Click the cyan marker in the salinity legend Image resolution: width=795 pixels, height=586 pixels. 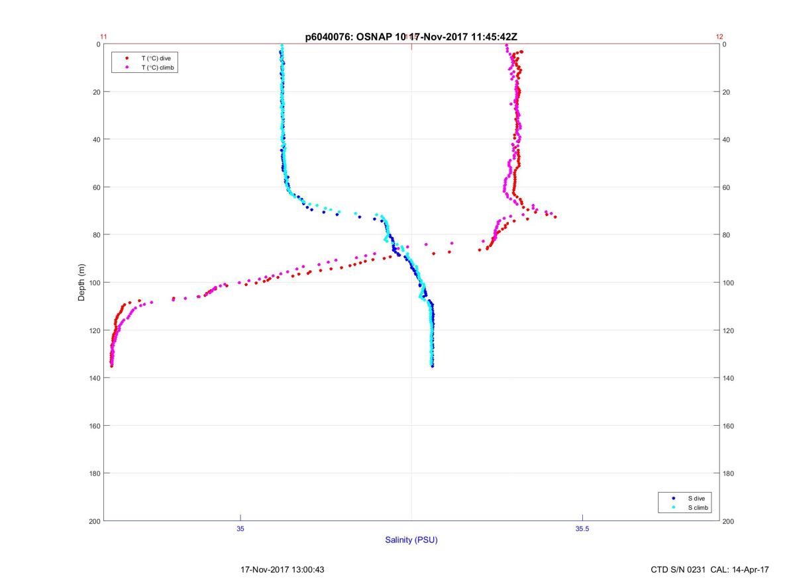(673, 507)
